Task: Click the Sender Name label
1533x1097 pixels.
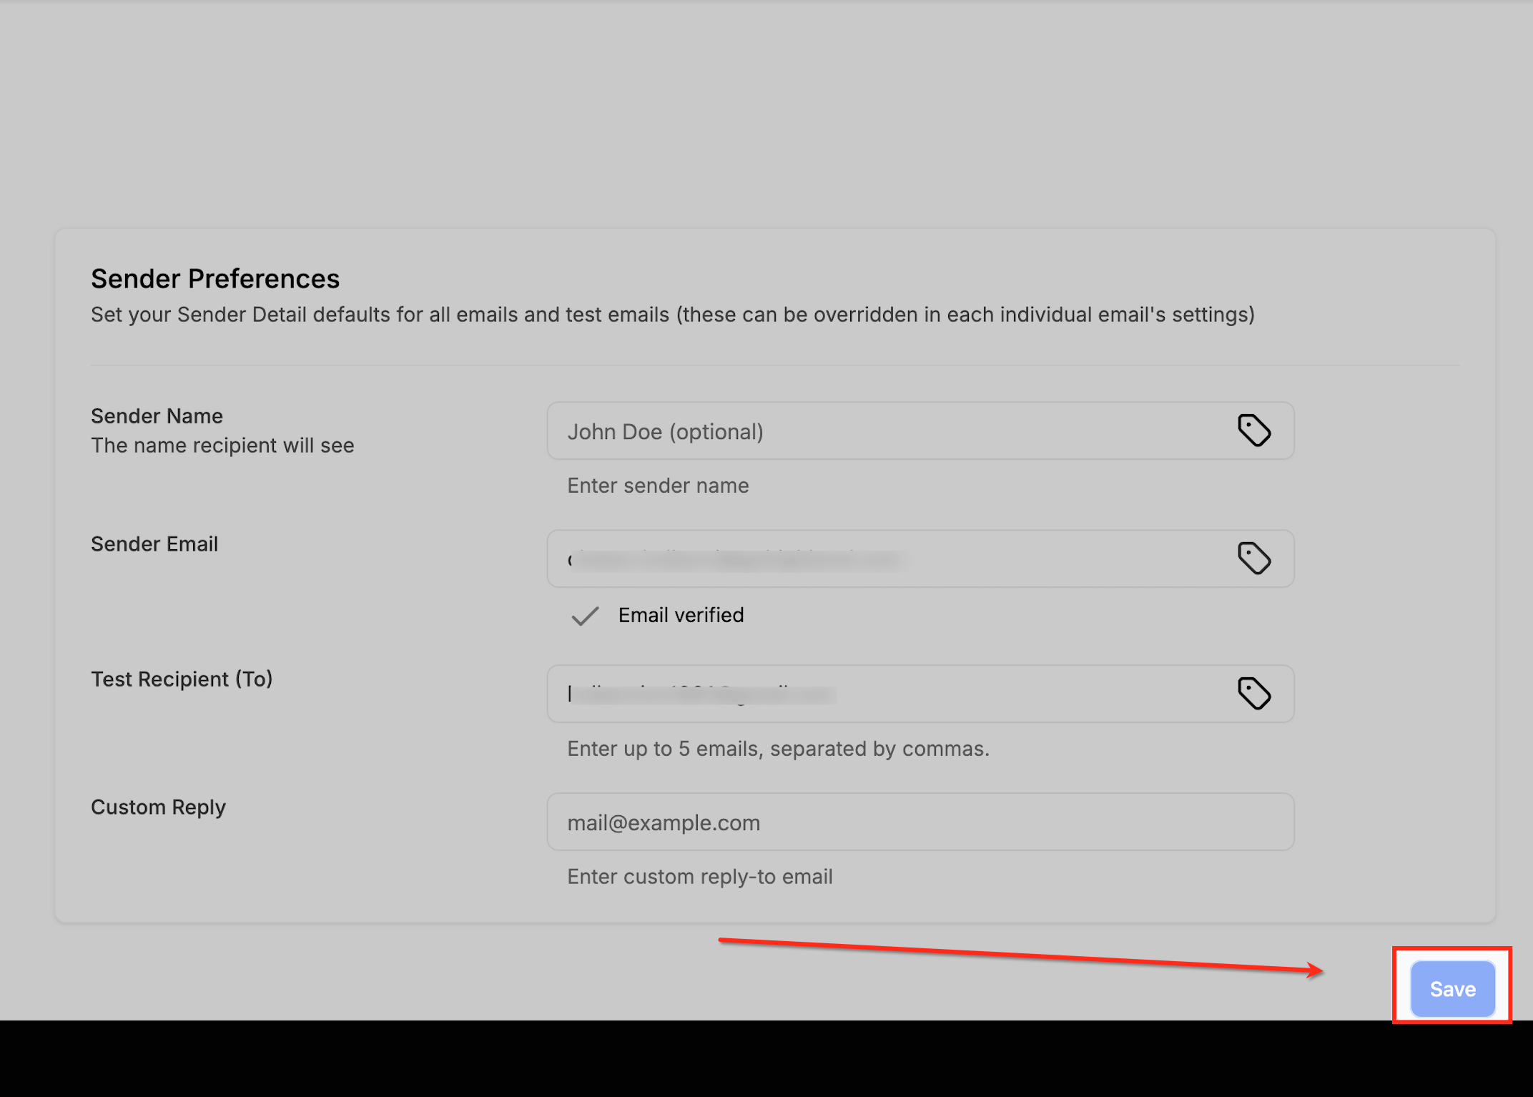Action: (x=157, y=416)
